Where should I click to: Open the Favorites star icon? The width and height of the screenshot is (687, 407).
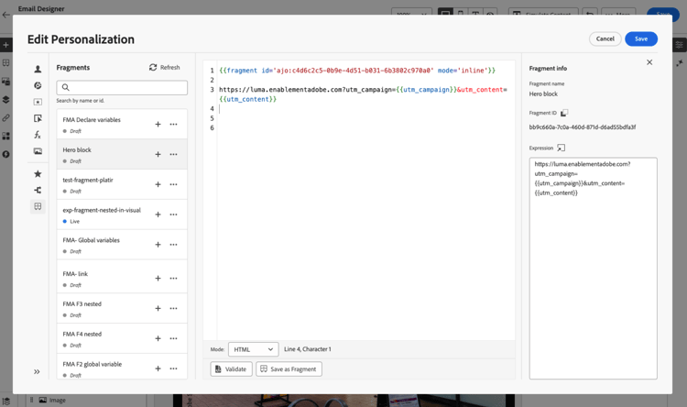pyautogui.click(x=38, y=173)
